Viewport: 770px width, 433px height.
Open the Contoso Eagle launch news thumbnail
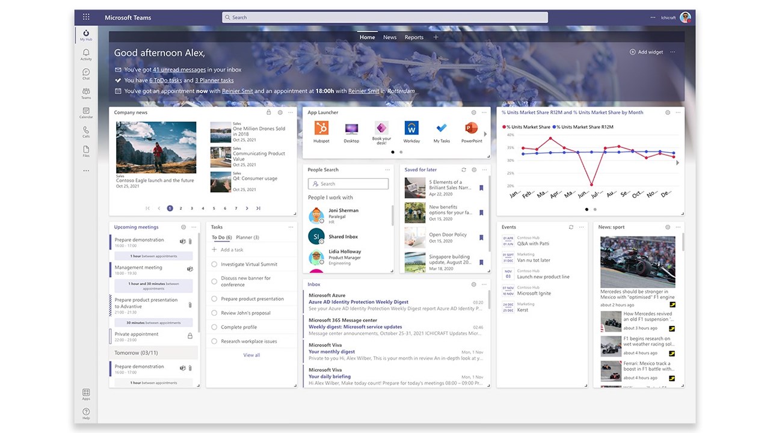point(156,147)
